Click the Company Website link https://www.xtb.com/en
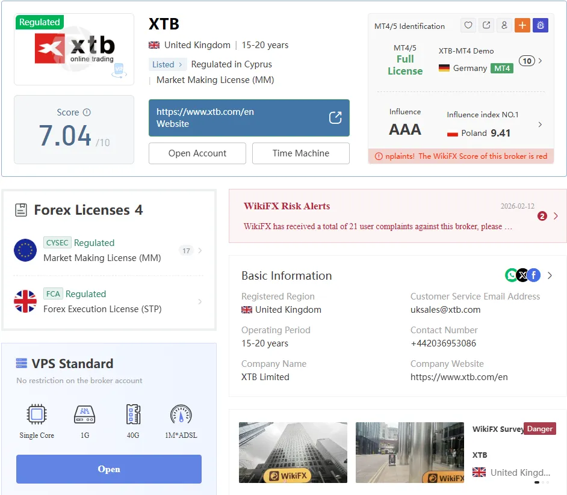 pos(459,377)
